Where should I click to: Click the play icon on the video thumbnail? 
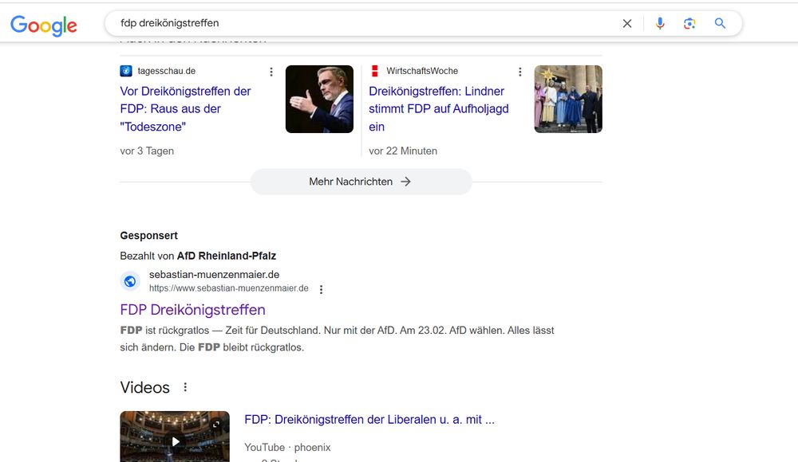click(x=175, y=442)
